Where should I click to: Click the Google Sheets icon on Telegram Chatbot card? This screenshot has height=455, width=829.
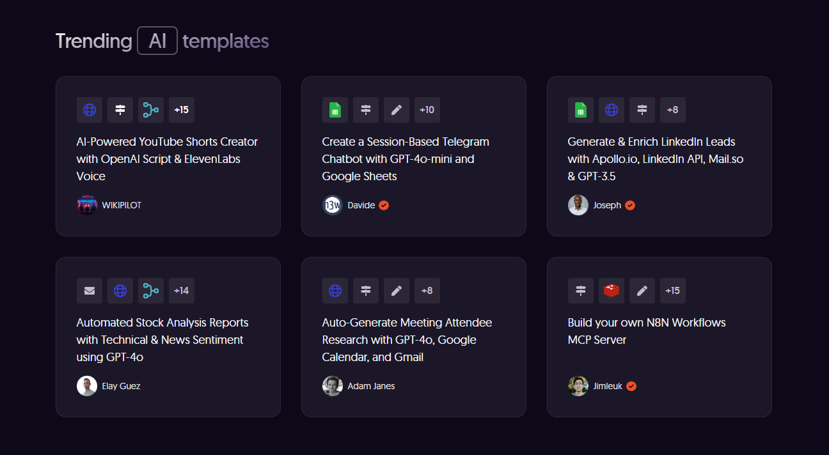pyautogui.click(x=335, y=110)
